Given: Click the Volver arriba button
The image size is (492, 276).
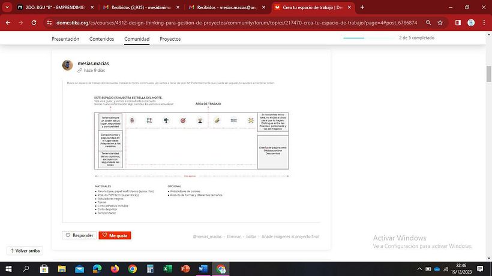Looking at the screenshot, I should [25, 251].
